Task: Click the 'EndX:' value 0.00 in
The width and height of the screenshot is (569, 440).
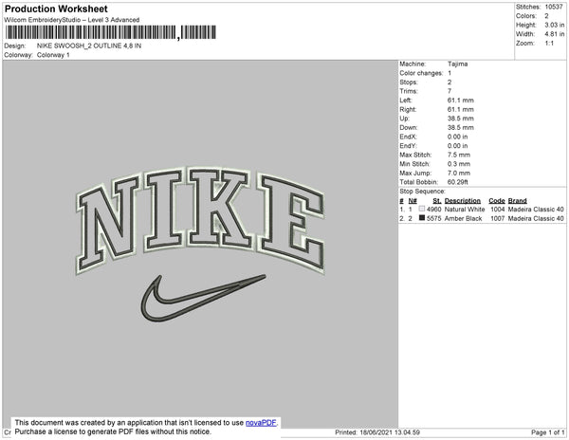Action: pos(457,137)
